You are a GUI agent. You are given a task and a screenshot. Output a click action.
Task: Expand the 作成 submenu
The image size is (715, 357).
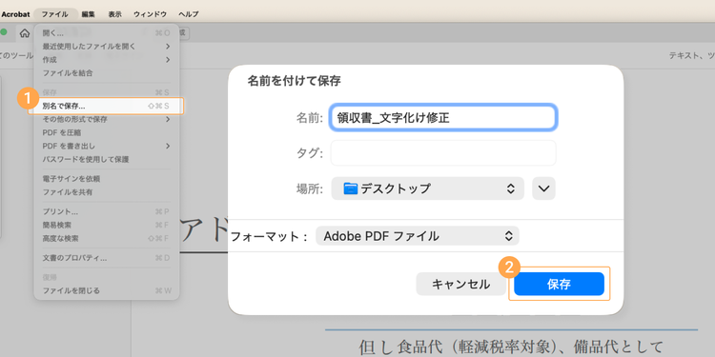(x=107, y=60)
